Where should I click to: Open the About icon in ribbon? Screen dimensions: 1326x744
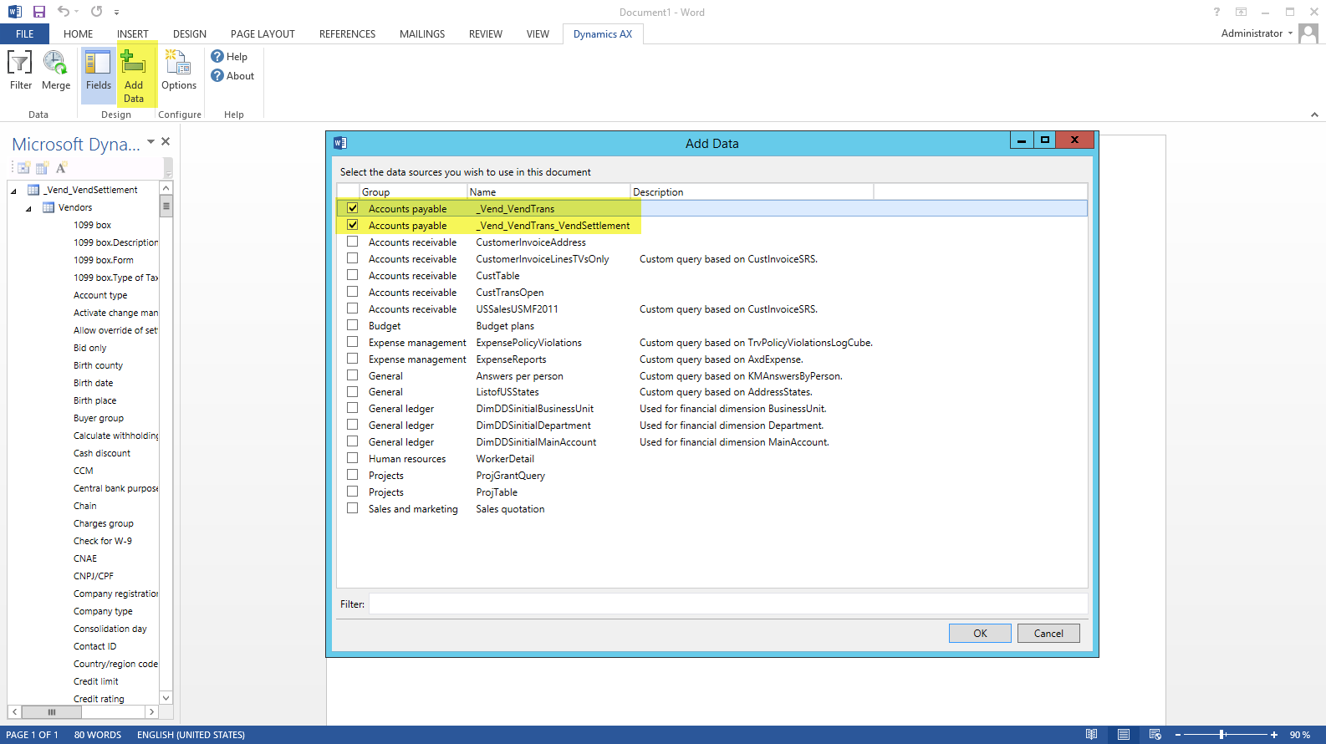[217, 76]
